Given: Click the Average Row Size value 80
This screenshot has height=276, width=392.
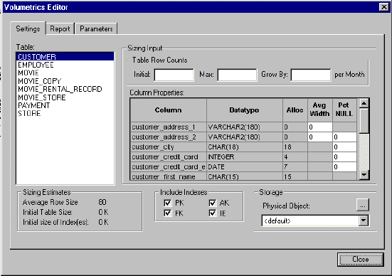Looking at the screenshot, I should [x=102, y=202].
